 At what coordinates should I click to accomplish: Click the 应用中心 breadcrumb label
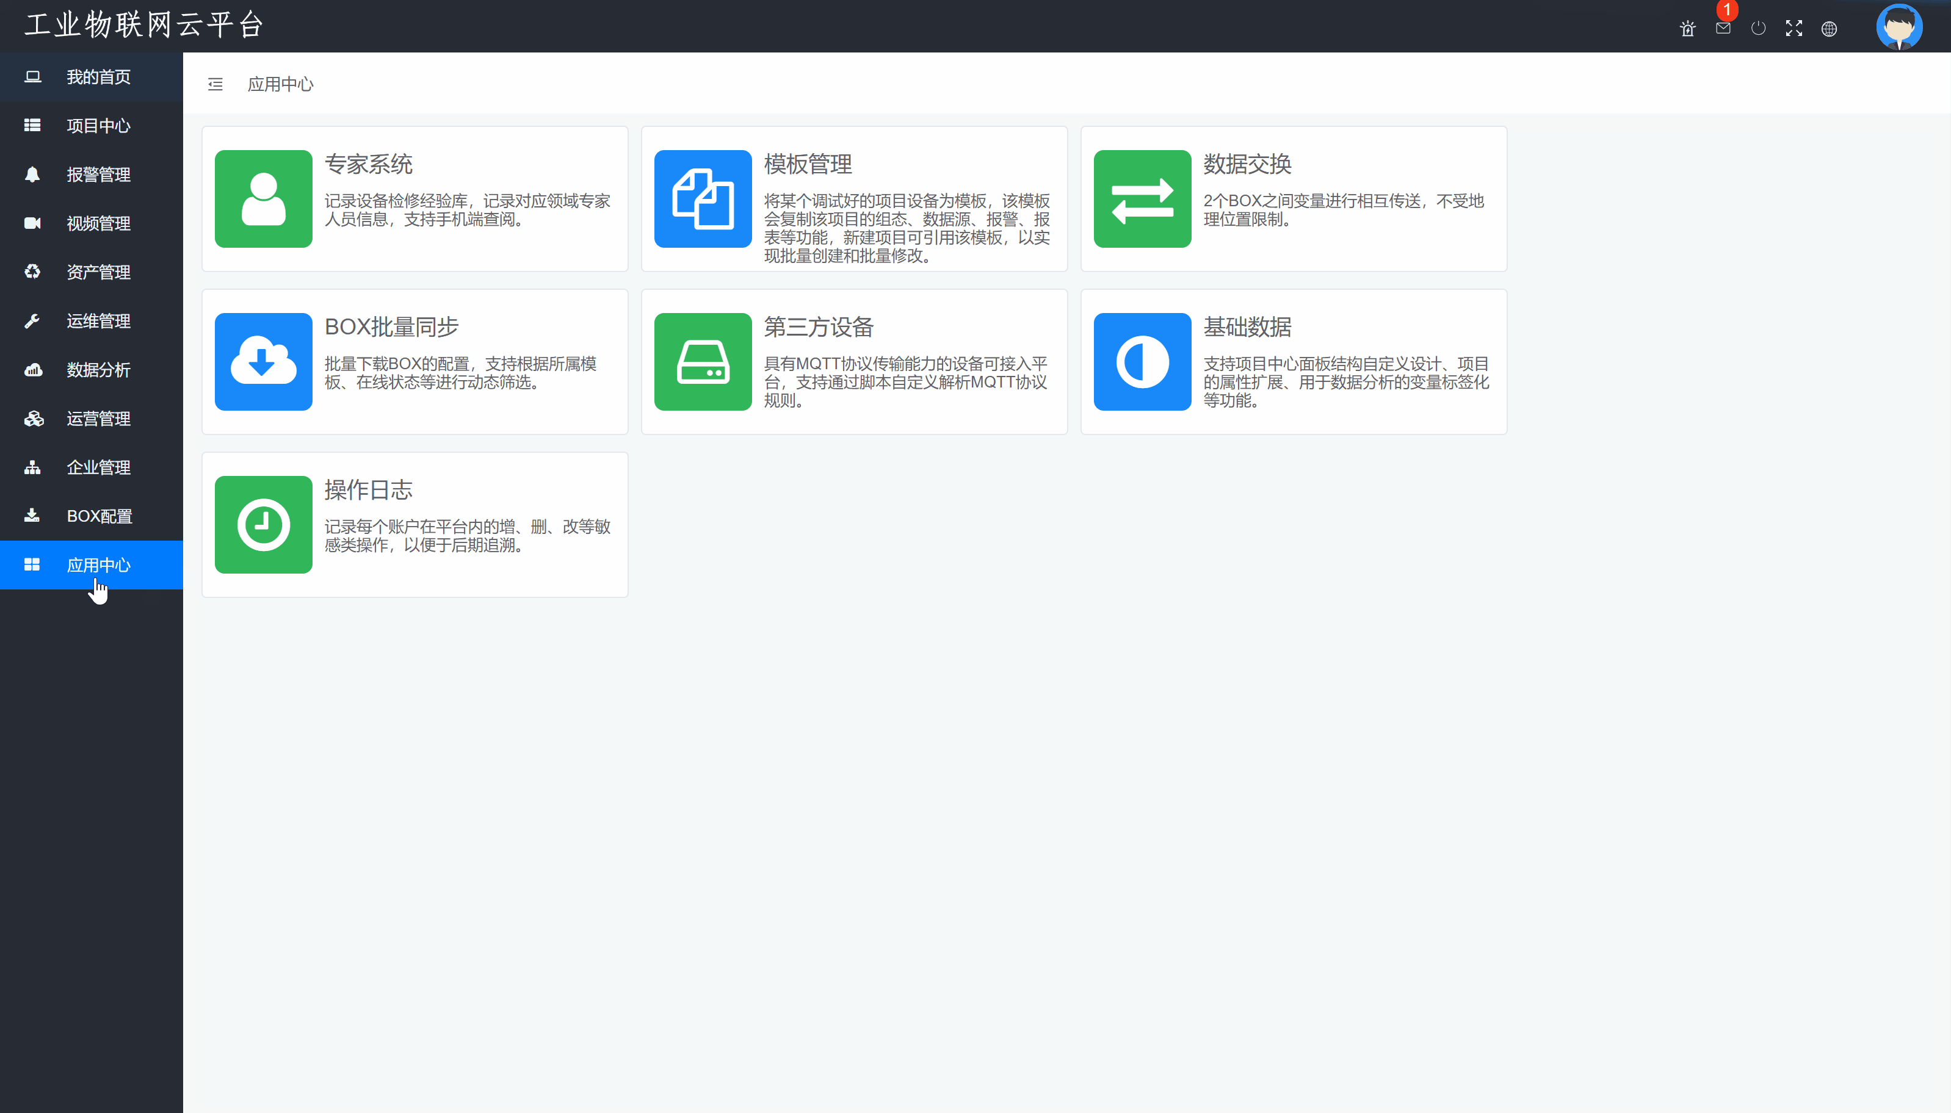pos(281,84)
